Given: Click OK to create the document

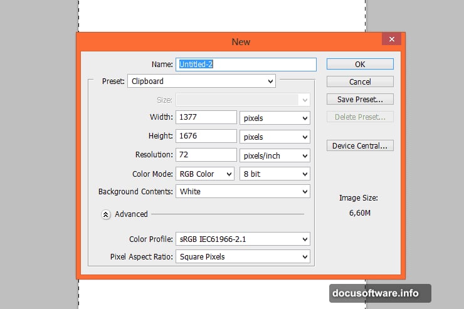Looking at the screenshot, I should (360, 64).
